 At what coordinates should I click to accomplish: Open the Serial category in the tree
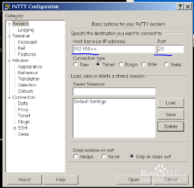[x=23, y=134]
